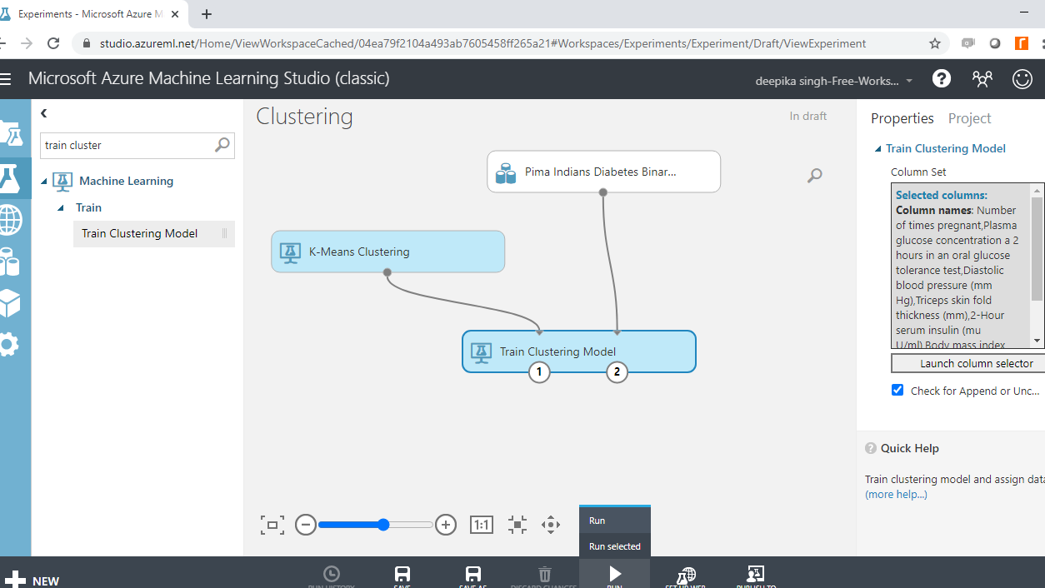Toggle the Check for Append checkbox

pos(897,390)
